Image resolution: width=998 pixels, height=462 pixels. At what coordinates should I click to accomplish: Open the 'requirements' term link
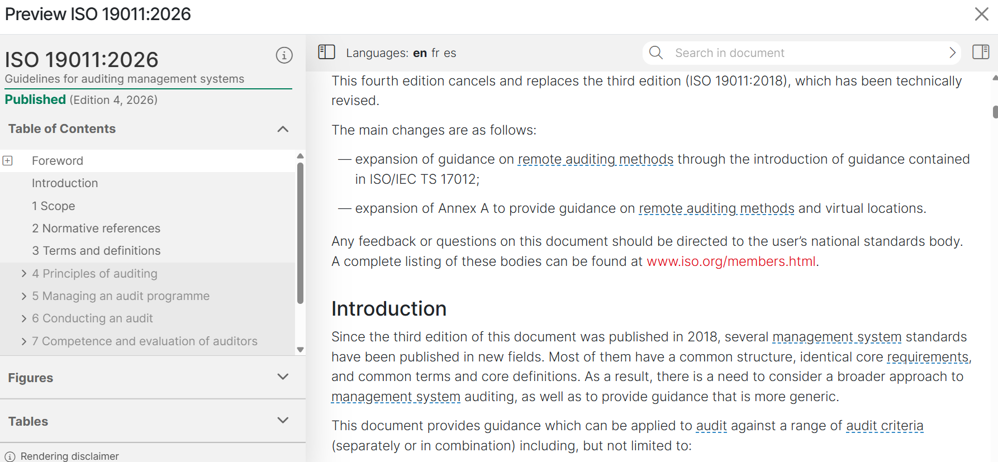928,357
